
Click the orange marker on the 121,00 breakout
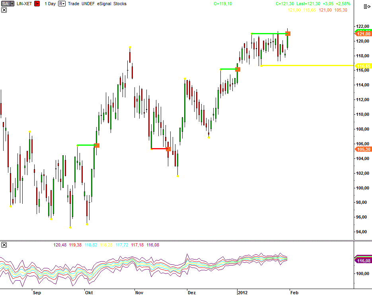288,33
